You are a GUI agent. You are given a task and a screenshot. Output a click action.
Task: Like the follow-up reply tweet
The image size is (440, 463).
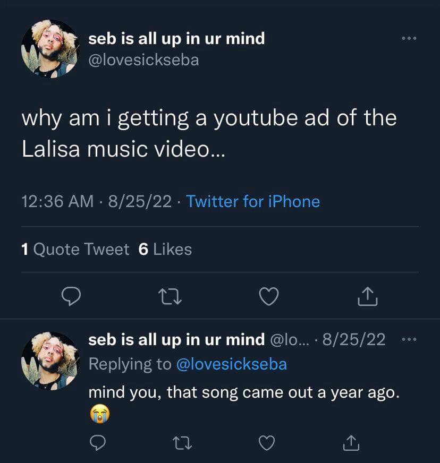(267, 443)
